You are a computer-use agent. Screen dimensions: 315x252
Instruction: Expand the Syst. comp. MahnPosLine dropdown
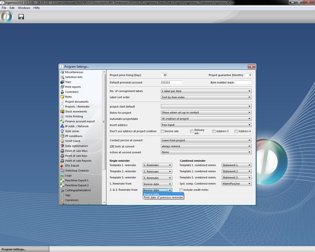[236, 184]
